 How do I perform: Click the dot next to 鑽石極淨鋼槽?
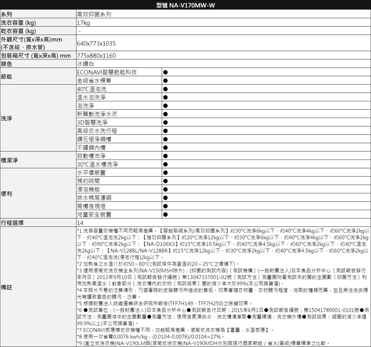click(x=165, y=139)
